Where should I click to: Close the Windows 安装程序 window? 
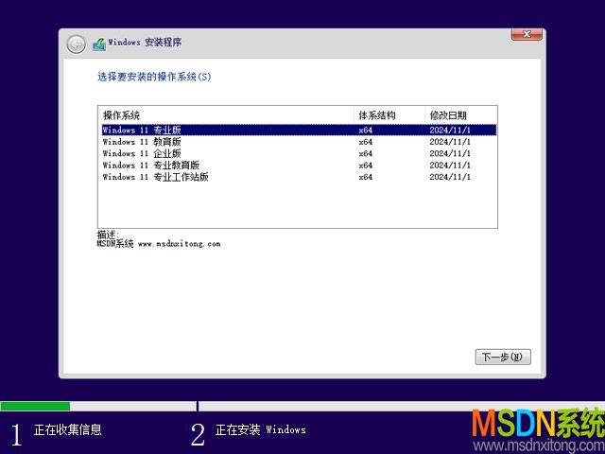[527, 34]
